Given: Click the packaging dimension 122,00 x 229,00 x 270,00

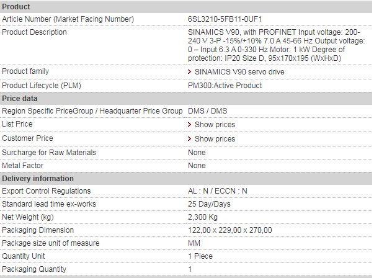Looking at the screenshot, I should 230,230.
